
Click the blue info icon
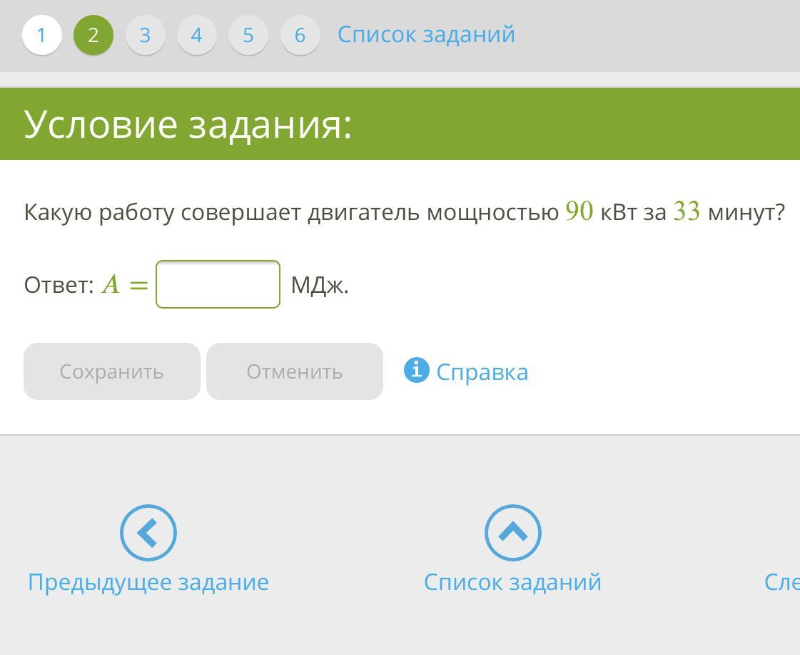pos(416,370)
